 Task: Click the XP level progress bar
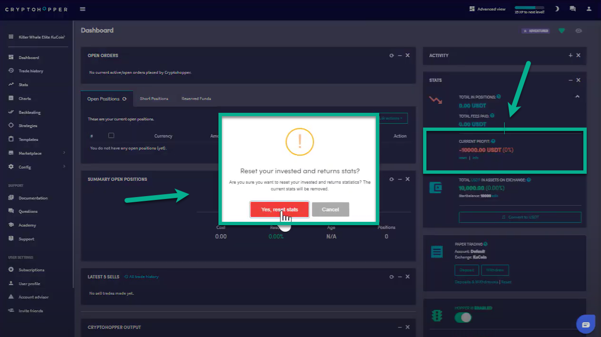pos(529,8)
